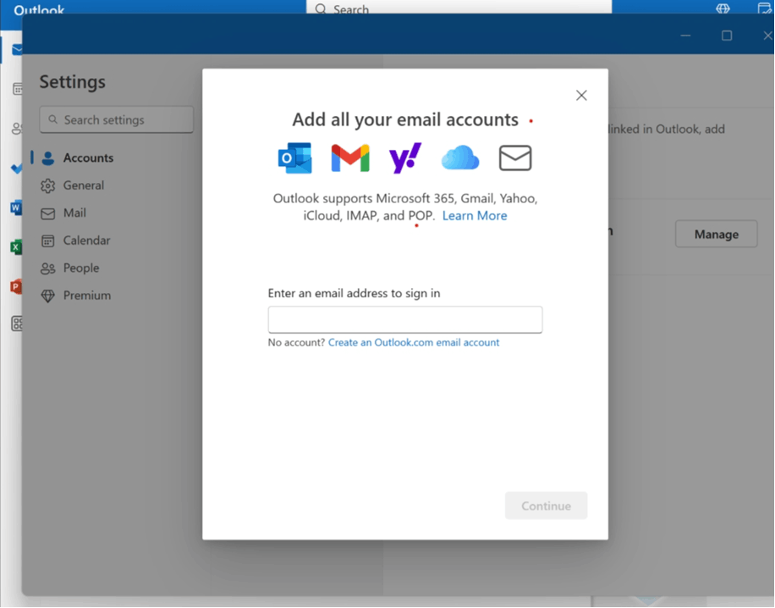
Task: Click the Outlook main search box
Action: pyautogui.click(x=459, y=8)
